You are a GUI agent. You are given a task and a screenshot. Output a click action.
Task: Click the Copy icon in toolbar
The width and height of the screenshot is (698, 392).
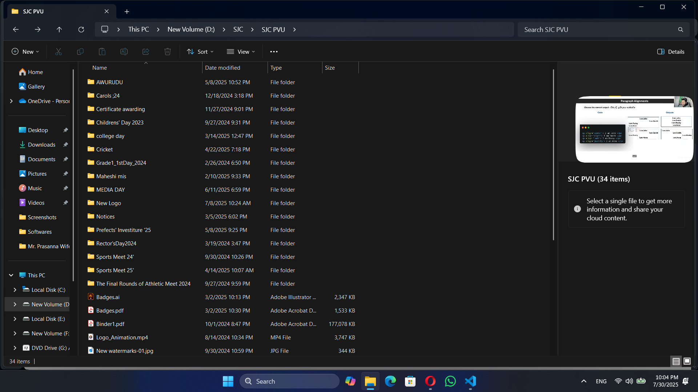[80, 52]
